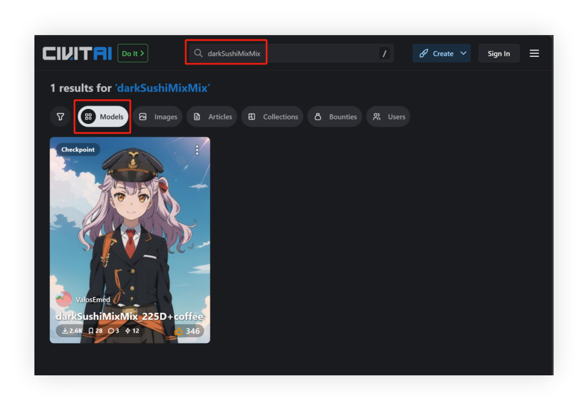
Task: Switch to the Images results filter
Action: click(157, 116)
